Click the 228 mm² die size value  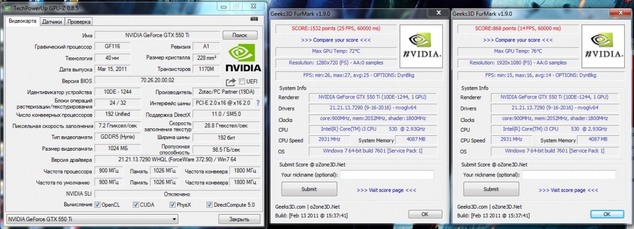point(207,58)
